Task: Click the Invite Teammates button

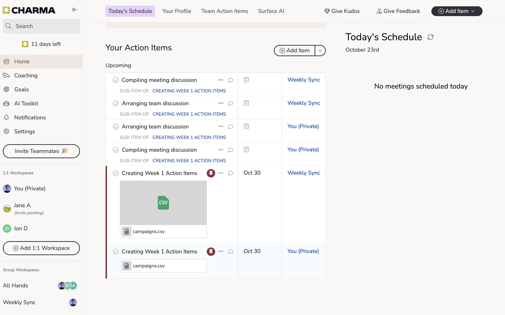Action: point(41,151)
